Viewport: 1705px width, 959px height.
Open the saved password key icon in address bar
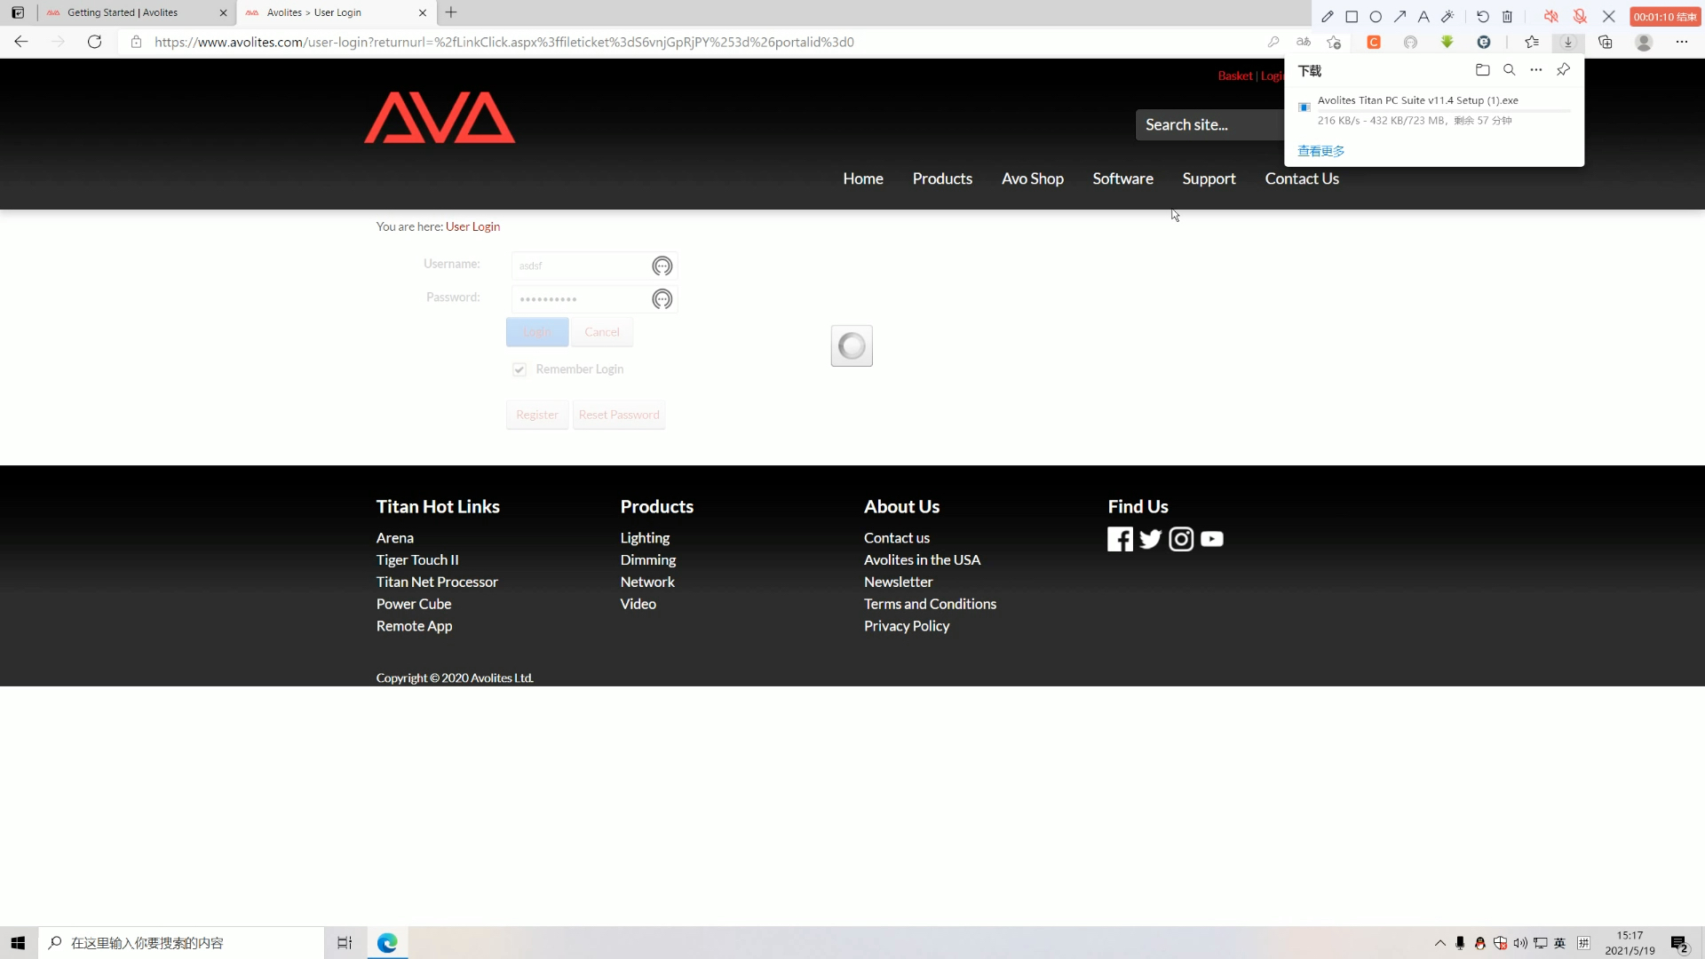pyautogui.click(x=1273, y=42)
